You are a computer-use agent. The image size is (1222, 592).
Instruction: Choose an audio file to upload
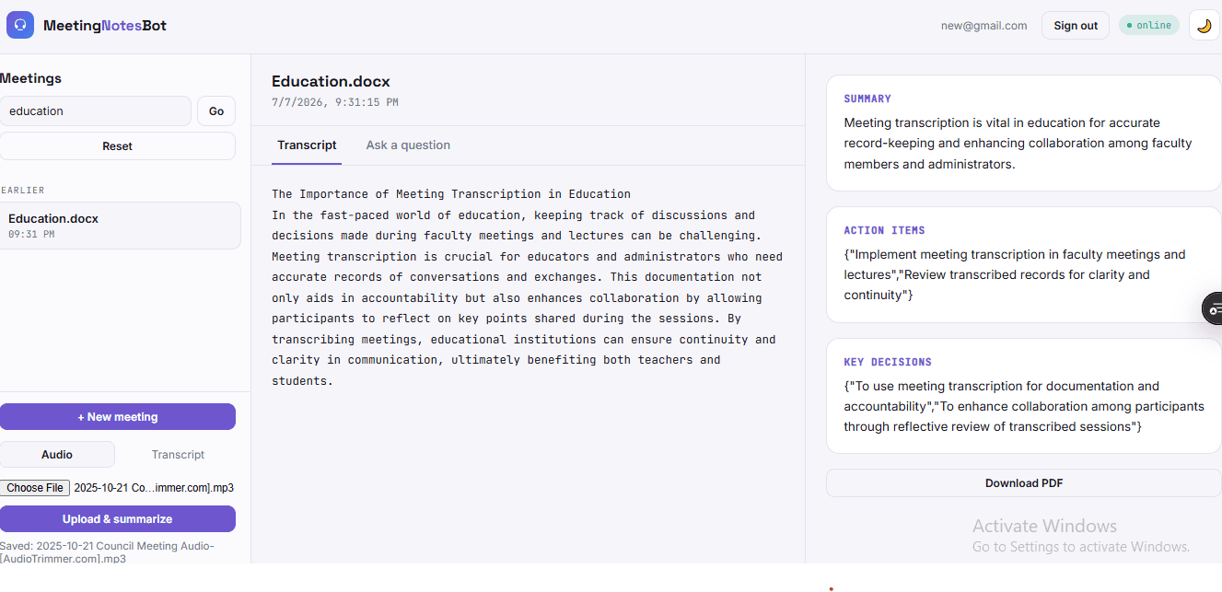[35, 488]
